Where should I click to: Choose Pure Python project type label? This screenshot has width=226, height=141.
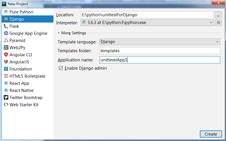[x=21, y=12]
